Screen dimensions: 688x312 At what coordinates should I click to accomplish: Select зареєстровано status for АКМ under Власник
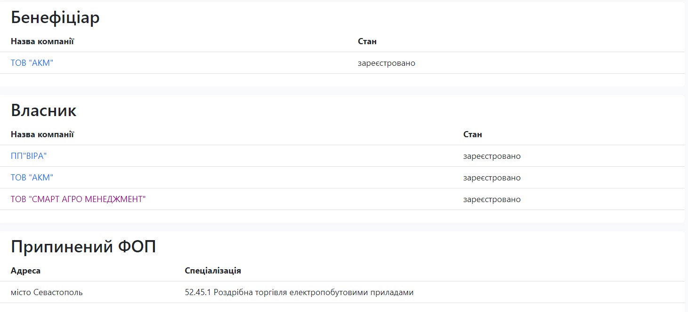click(x=492, y=178)
